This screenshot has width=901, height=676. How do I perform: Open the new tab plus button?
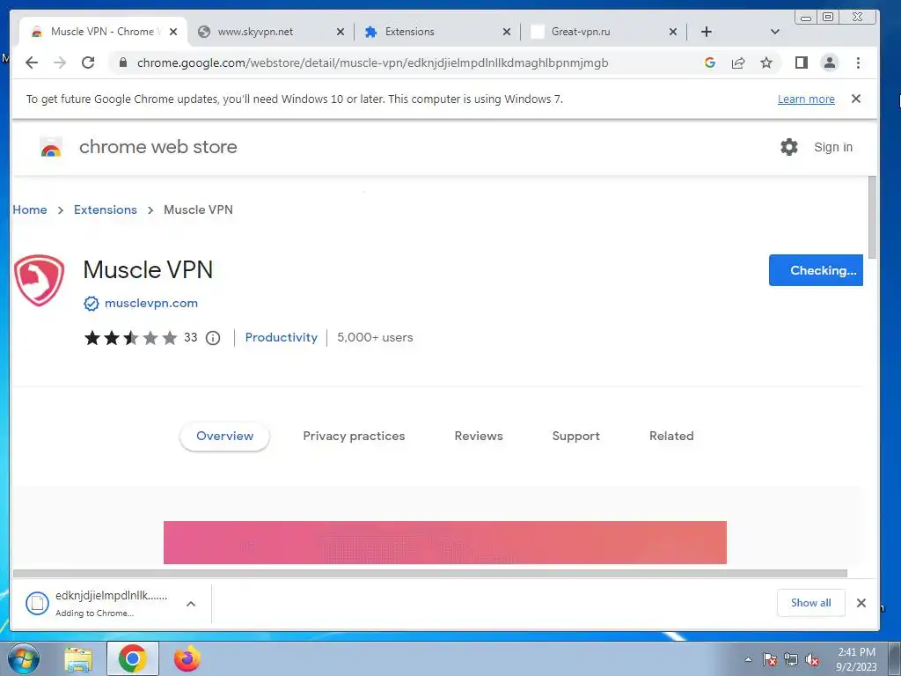click(707, 32)
